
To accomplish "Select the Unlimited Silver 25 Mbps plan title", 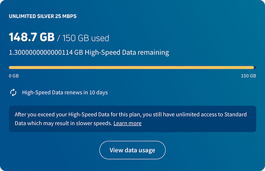I will (x=42, y=16).
